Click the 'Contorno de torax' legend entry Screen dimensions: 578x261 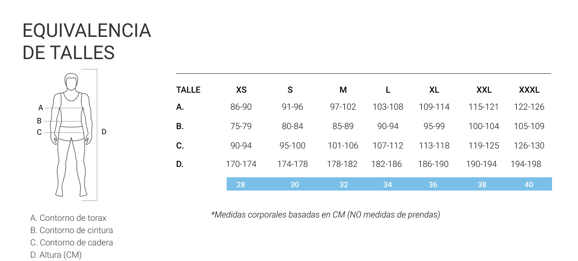[x=68, y=218]
